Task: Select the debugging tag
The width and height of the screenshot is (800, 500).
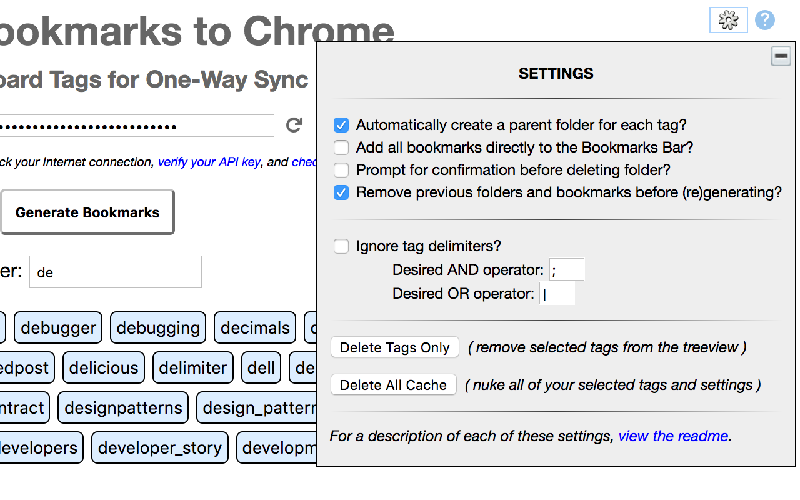Action: click(x=158, y=328)
